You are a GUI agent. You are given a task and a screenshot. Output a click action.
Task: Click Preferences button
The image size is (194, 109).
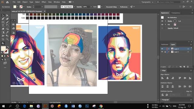[x=124, y=7]
